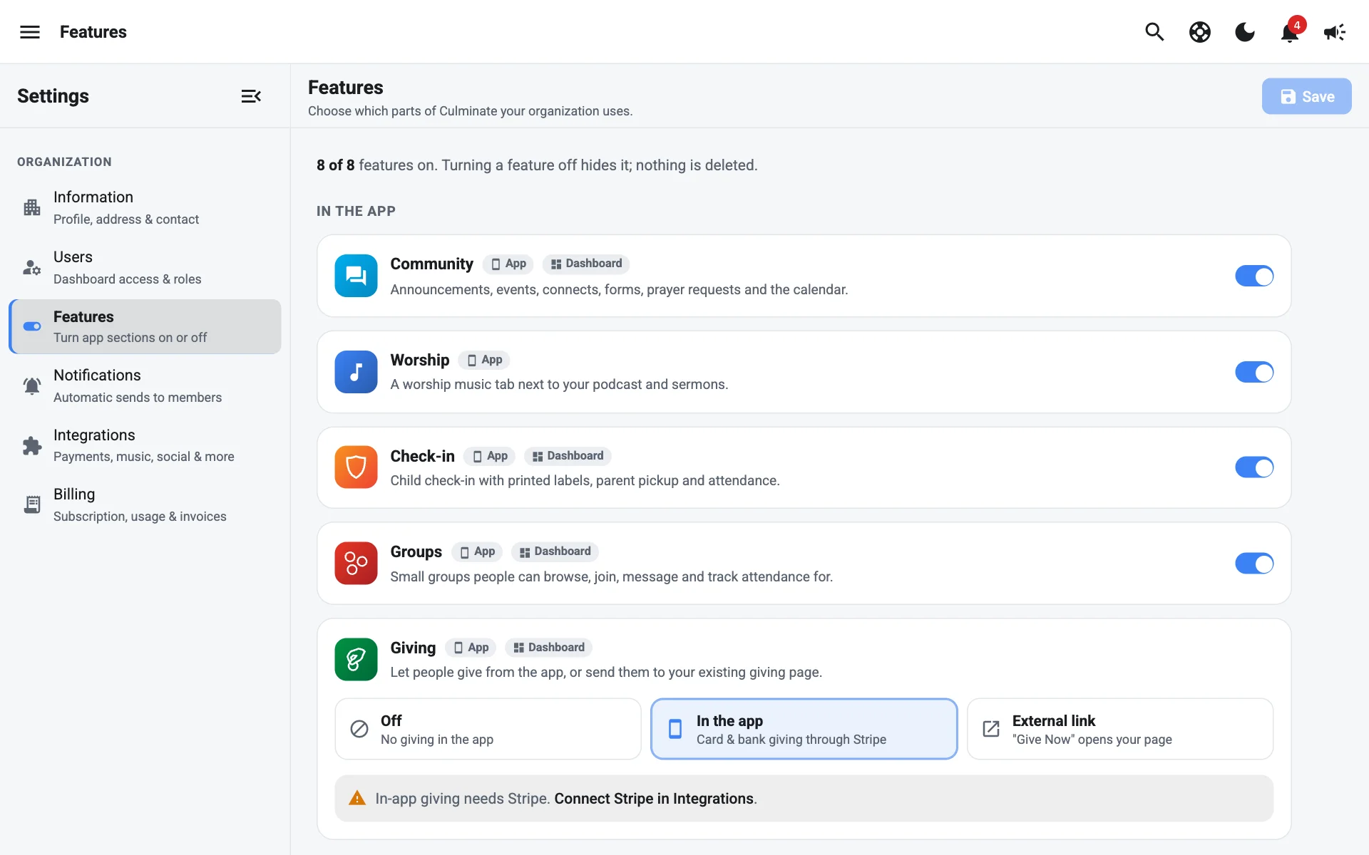Click the Giving App badge
The height and width of the screenshot is (855, 1369).
[x=471, y=648]
